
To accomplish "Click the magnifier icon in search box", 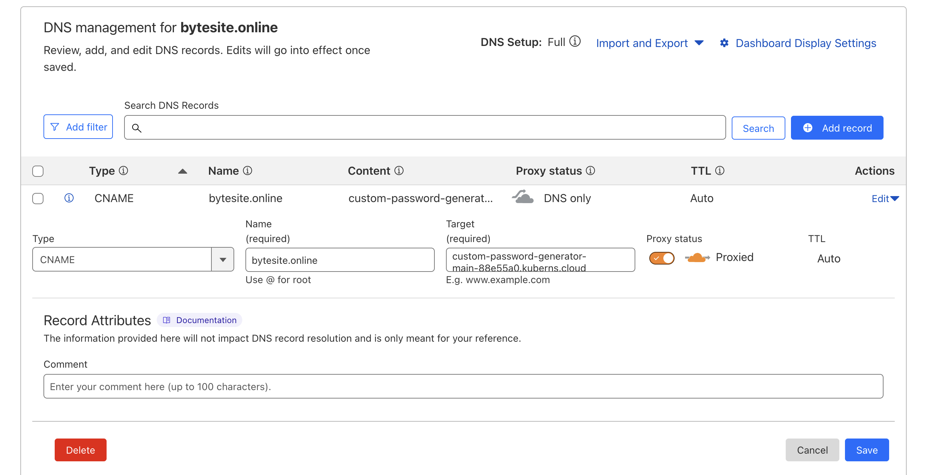I will tap(136, 127).
